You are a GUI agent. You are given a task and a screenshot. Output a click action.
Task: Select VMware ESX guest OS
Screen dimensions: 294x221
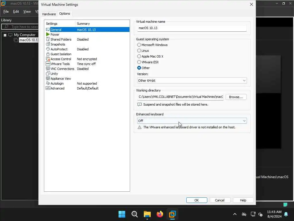139,62
